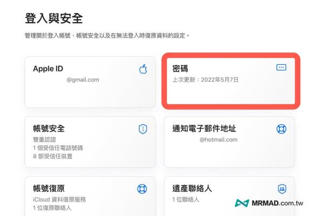The image size is (324, 216).
Task: Click the 上次更新：2022年5月7日 text
Action: tap(205, 79)
